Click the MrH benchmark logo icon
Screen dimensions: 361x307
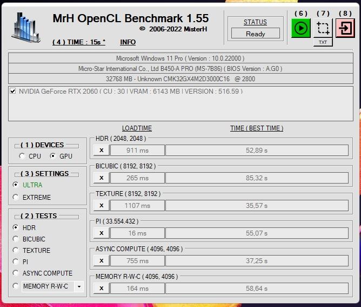click(26, 28)
